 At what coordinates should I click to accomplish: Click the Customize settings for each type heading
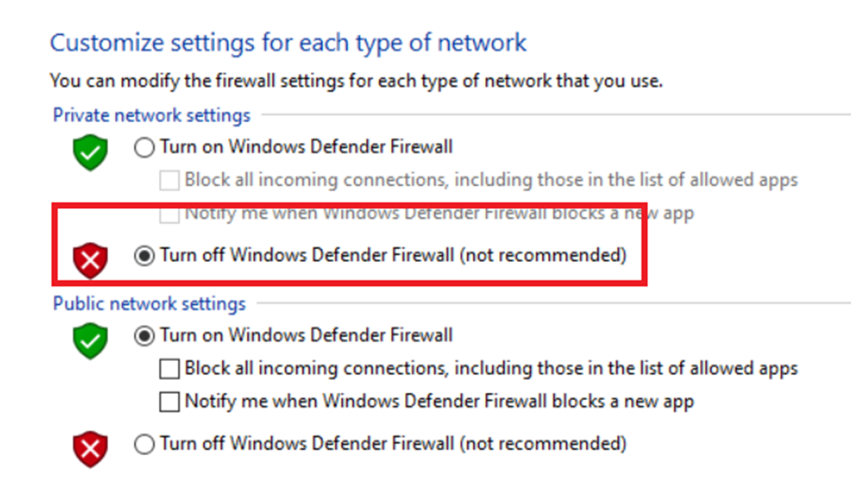288,42
